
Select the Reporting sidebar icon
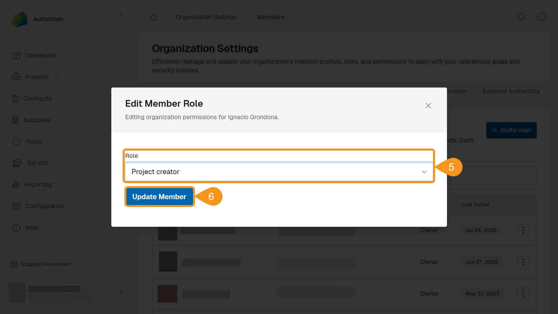click(38, 184)
